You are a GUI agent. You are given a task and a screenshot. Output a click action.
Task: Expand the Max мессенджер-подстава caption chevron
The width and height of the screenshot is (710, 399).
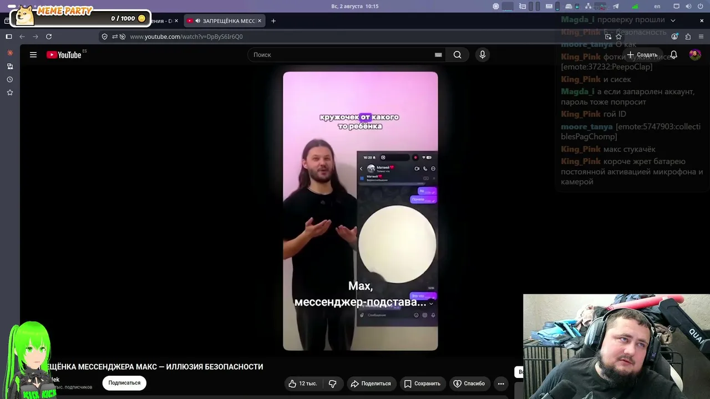[x=431, y=303]
